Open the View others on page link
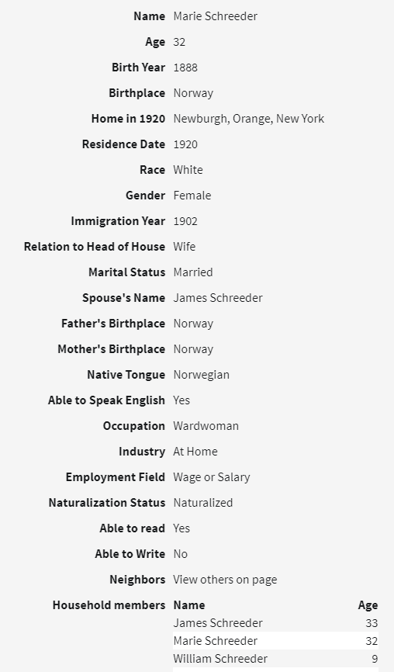This screenshot has width=394, height=672. [225, 580]
